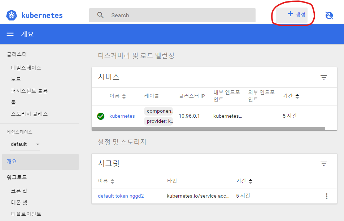Focus the Search input field
This screenshot has width=344, height=221.
click(x=172, y=15)
